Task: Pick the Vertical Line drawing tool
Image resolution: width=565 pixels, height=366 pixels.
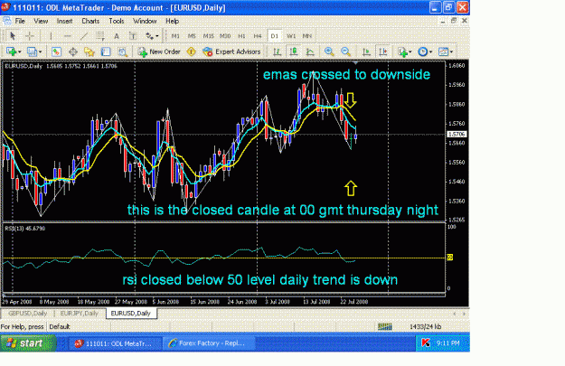Action: (x=51, y=35)
